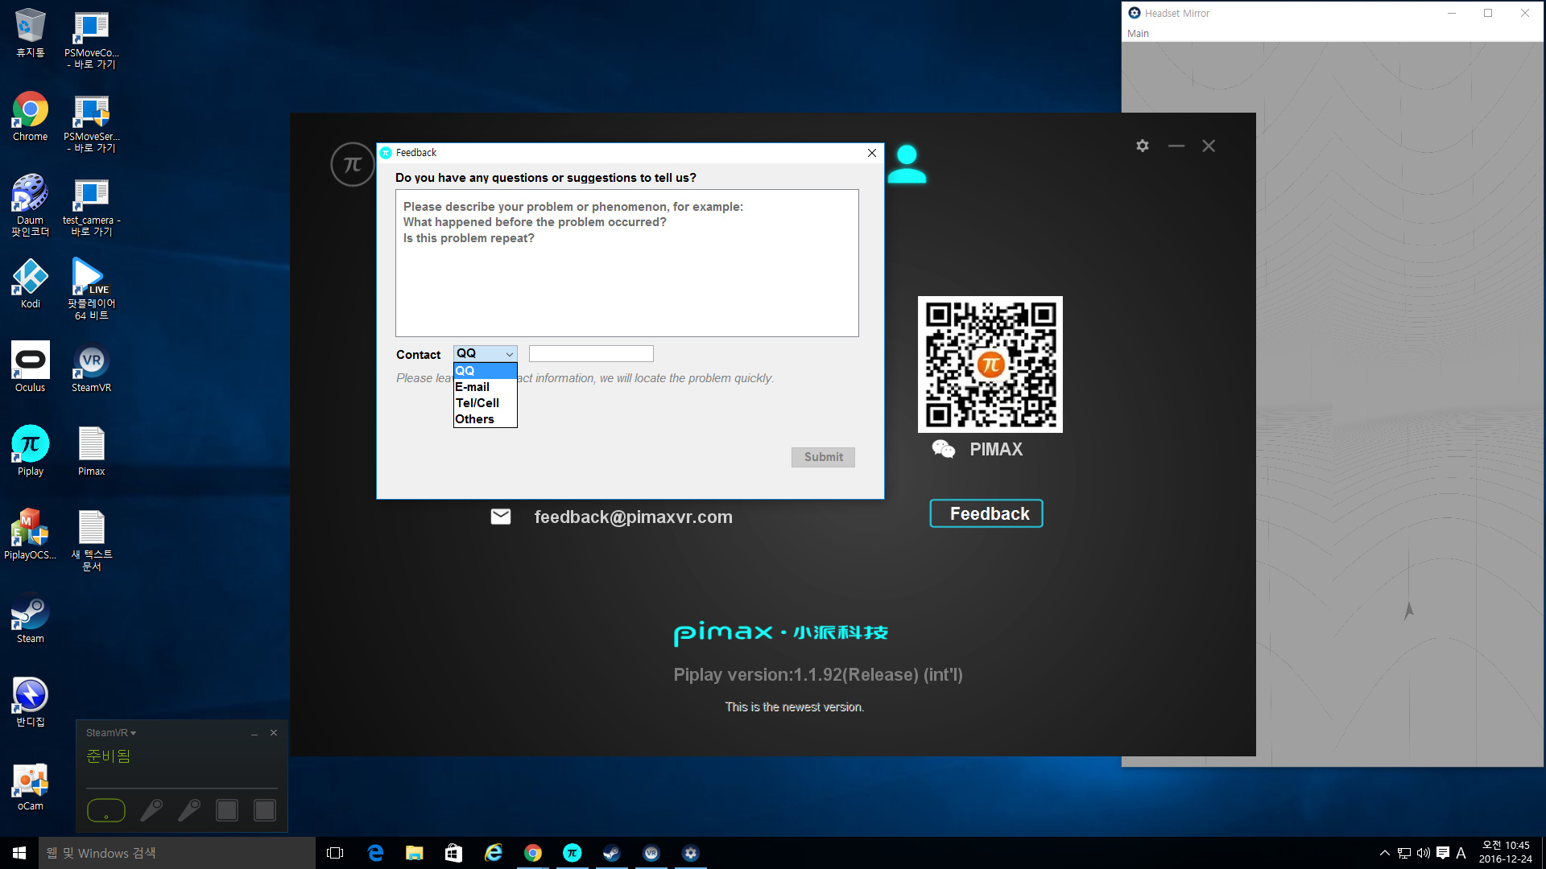Viewport: 1546px width, 869px height.
Task: Open SteamVR desktop shortcut
Action: (x=91, y=368)
